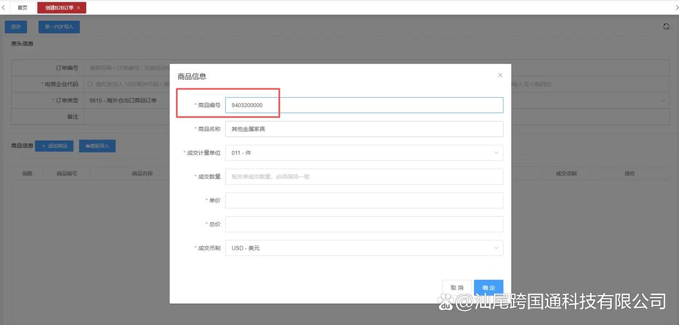
Task: Open the 订单类型 dropdown in the background form
Action: [x=663, y=101]
